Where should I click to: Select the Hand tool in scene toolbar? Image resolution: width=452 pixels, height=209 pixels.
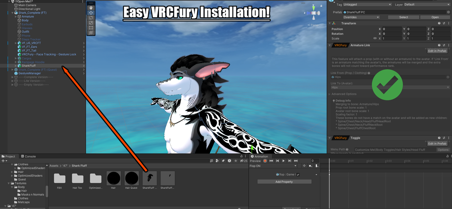tap(91, 8)
